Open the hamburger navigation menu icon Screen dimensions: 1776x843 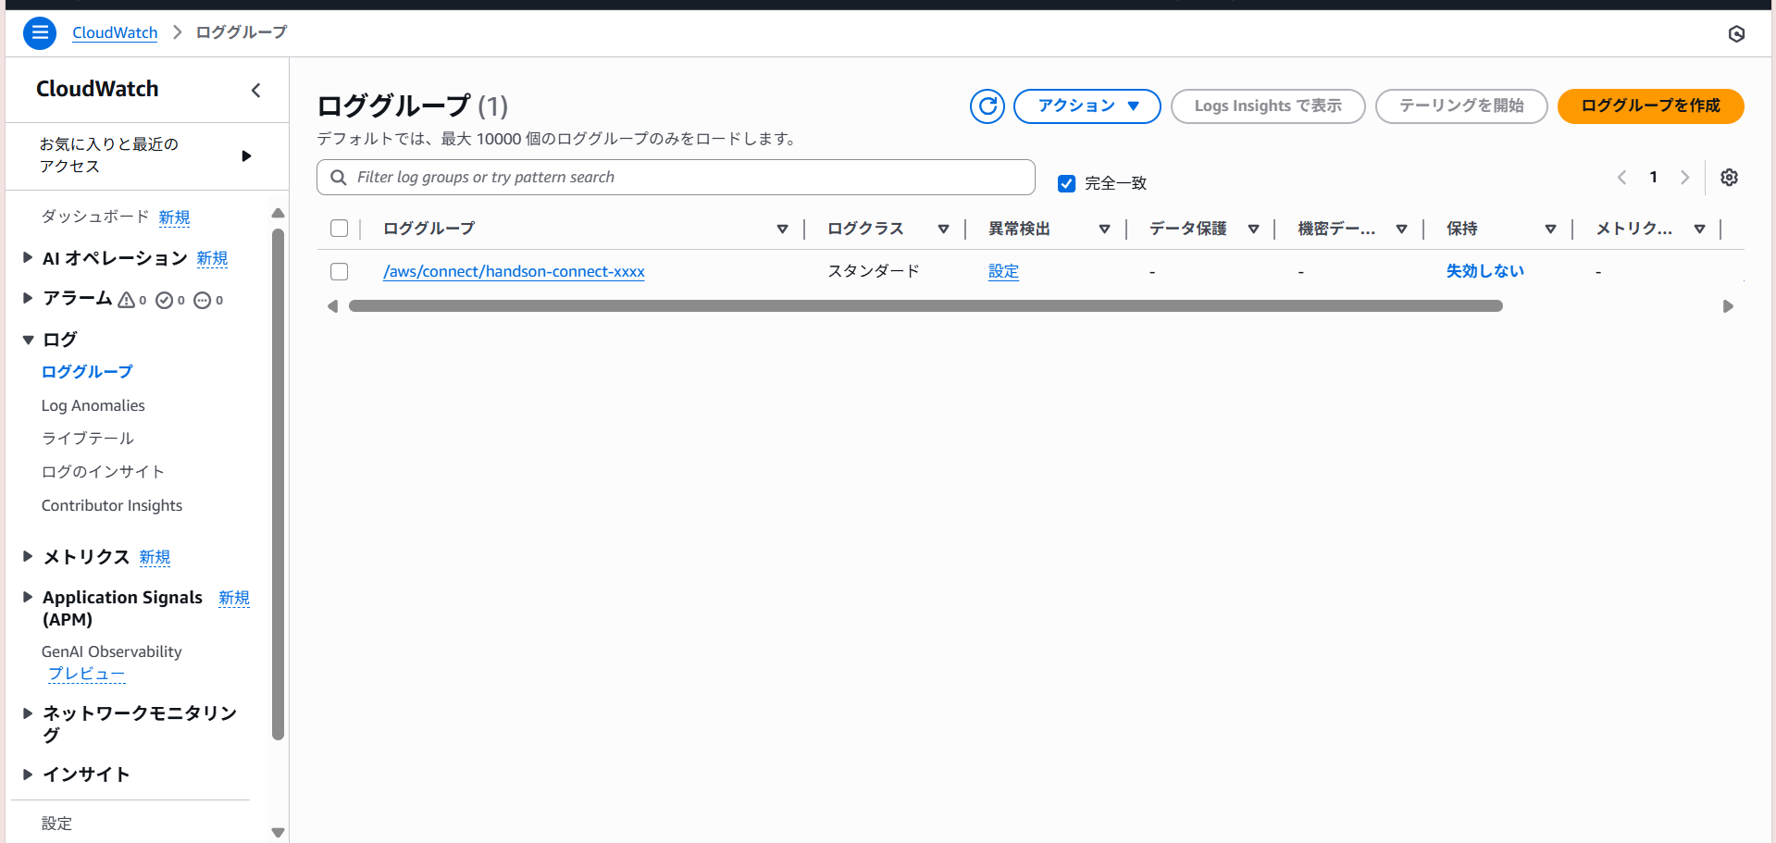tap(39, 32)
